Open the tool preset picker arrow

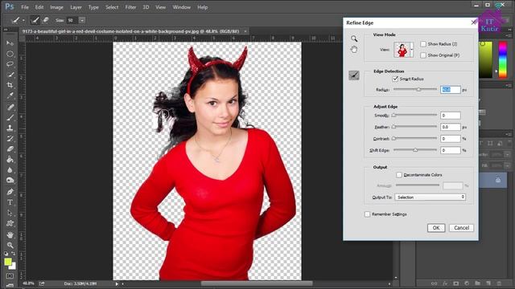[x=23, y=20]
